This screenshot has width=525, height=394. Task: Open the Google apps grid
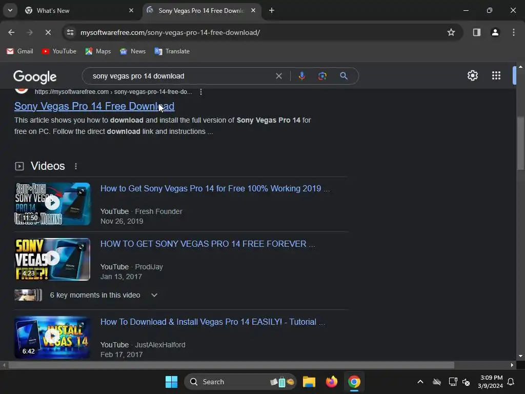[496, 75]
